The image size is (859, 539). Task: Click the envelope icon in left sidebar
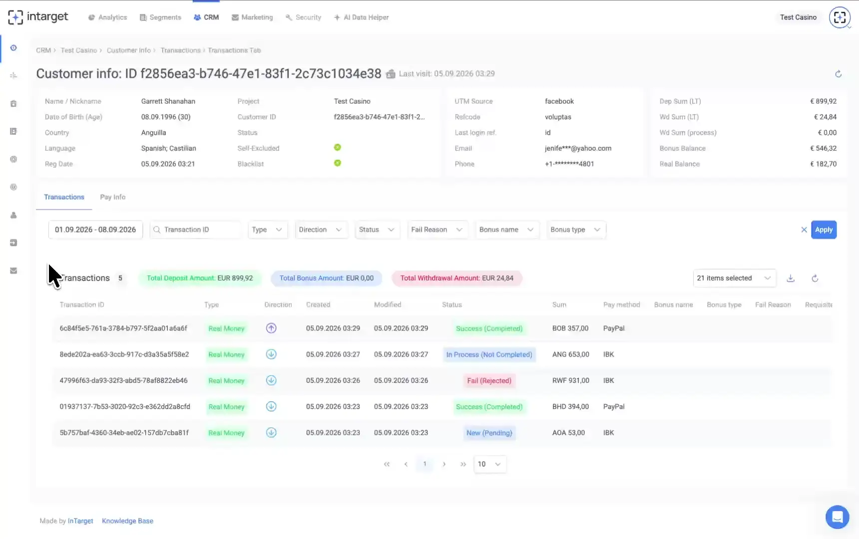13,270
